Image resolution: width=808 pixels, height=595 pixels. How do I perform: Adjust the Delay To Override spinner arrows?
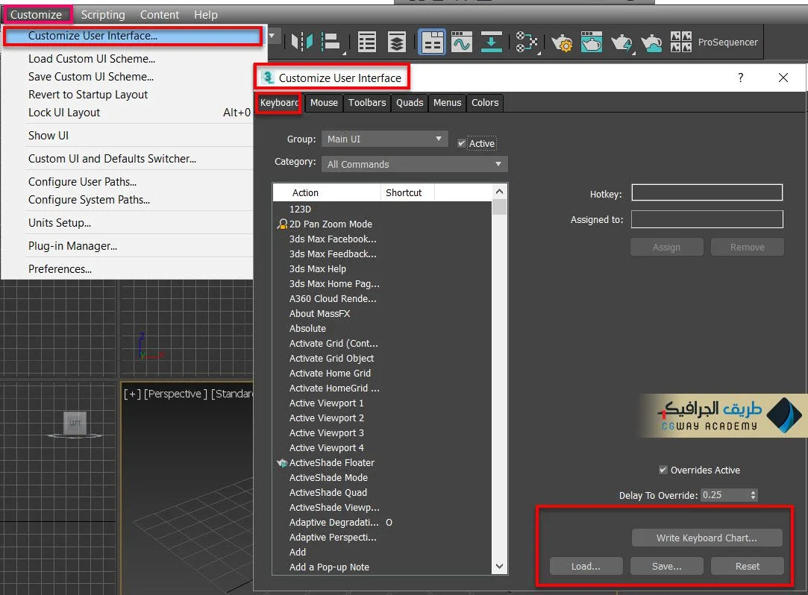pyautogui.click(x=753, y=495)
